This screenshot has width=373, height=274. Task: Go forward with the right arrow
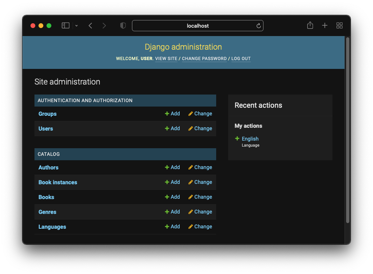point(104,26)
